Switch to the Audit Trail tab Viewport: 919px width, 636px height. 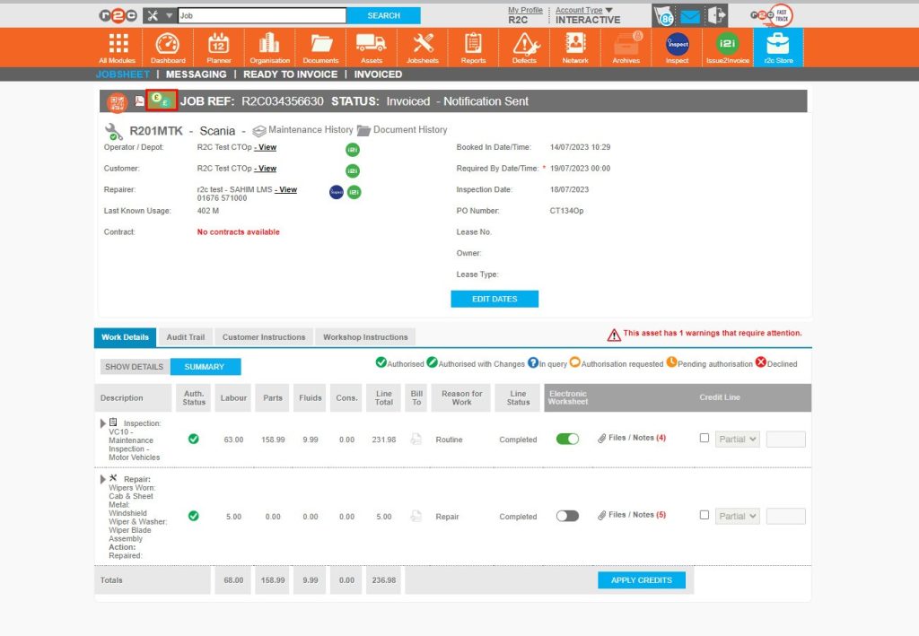coord(185,337)
